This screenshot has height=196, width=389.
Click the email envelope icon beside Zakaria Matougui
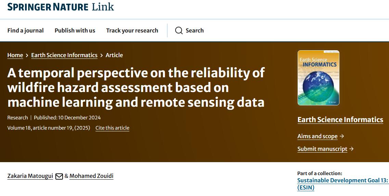(59, 177)
